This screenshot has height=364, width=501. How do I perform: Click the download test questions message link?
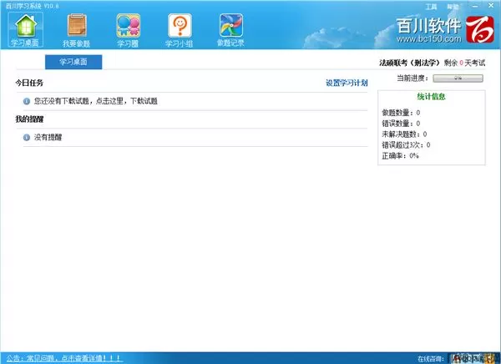tap(96, 101)
